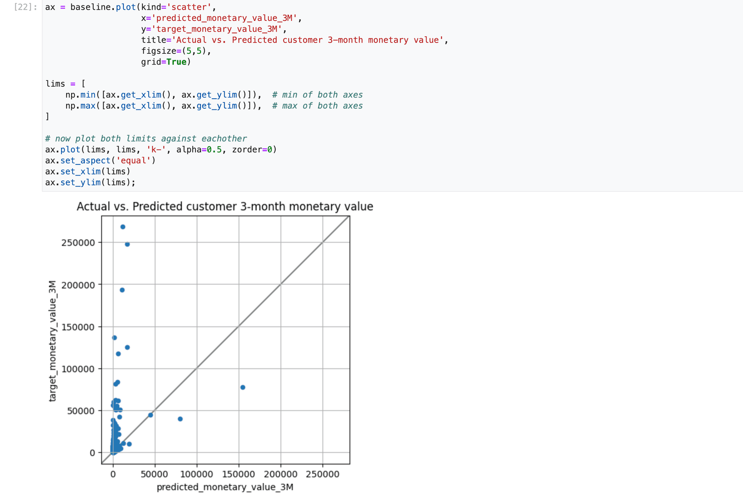743x504 pixels.
Task: Click the x-axis tick label 50000
Action: [154, 474]
